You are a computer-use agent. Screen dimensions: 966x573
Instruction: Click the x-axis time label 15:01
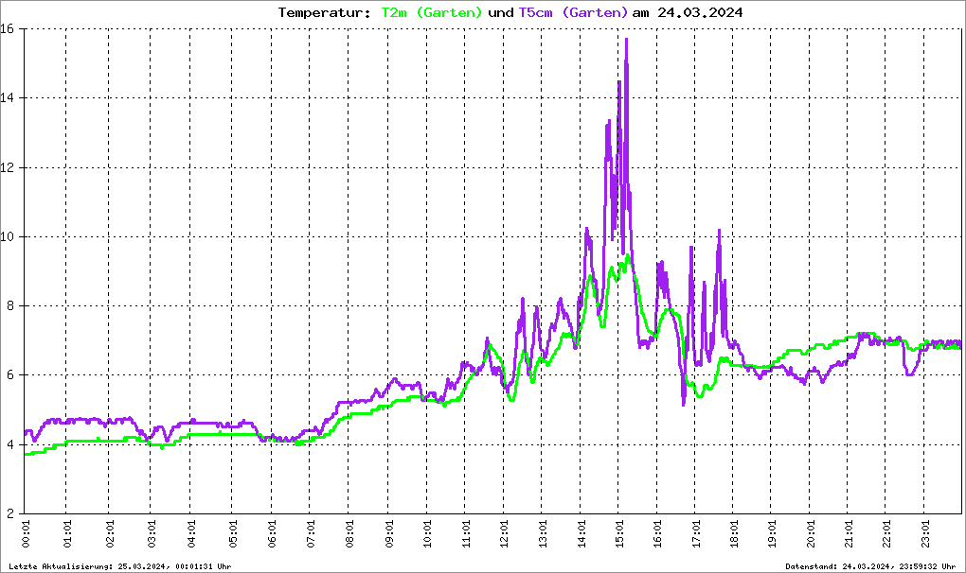click(619, 533)
